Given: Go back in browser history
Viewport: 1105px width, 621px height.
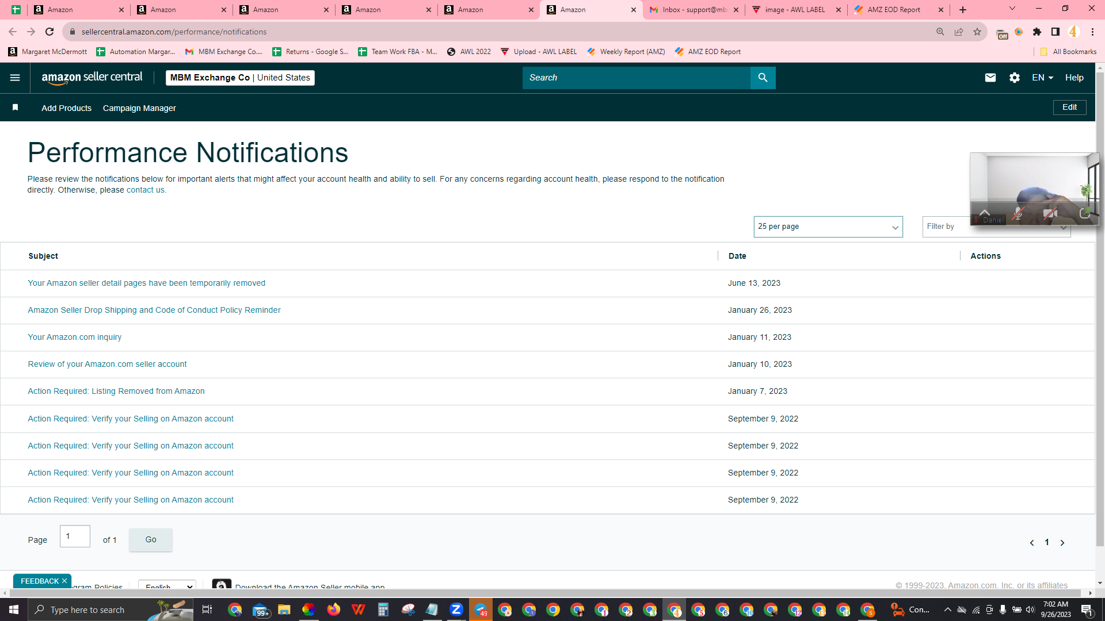Looking at the screenshot, I should pyautogui.click(x=13, y=32).
